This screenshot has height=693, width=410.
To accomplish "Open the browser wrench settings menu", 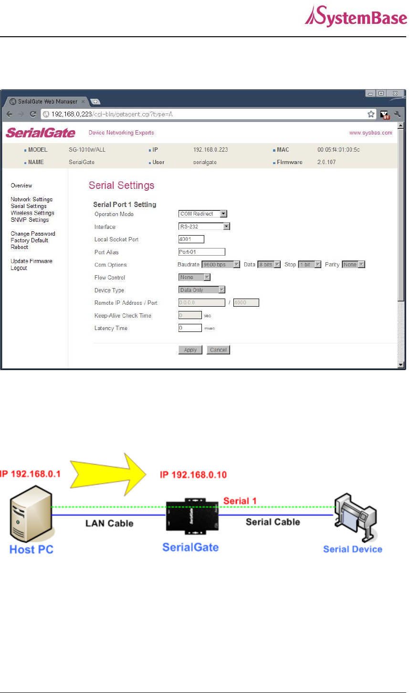I will point(397,114).
